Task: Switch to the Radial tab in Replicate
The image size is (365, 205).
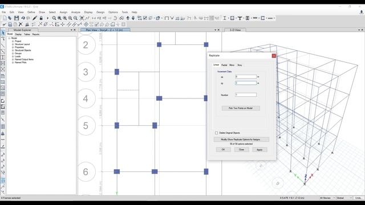Action: click(x=224, y=65)
